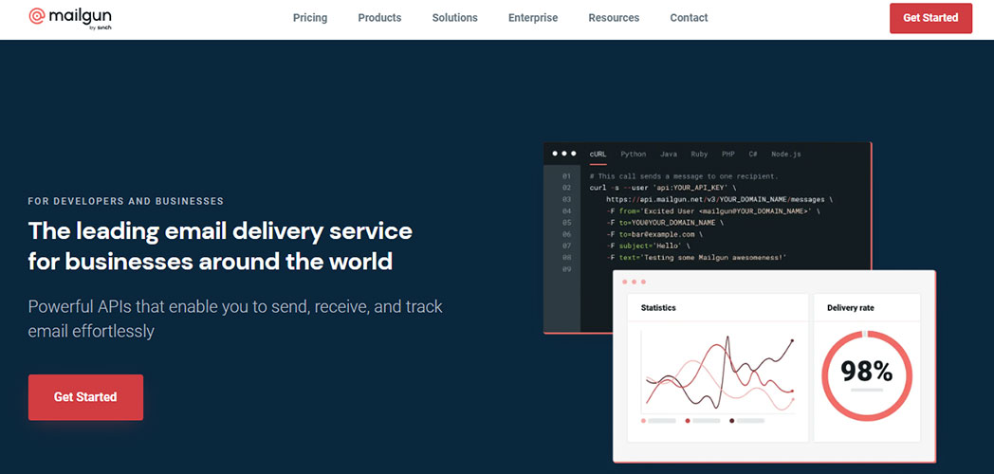
Task: Click the three pink dots in the statistics window
Action: click(x=634, y=282)
